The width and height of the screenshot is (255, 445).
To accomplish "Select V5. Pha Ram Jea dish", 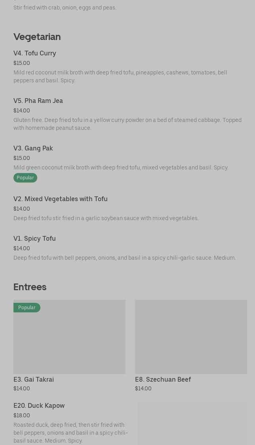I will coord(38,101).
